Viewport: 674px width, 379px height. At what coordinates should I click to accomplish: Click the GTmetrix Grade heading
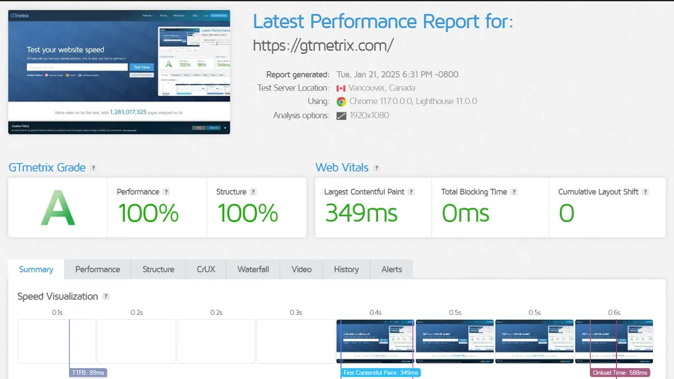coord(47,168)
